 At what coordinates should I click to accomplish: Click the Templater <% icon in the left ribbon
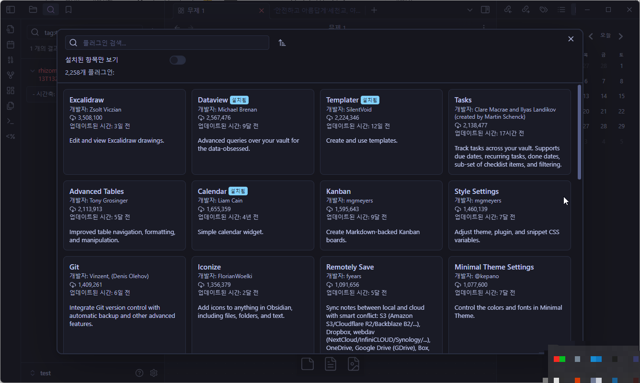11,136
